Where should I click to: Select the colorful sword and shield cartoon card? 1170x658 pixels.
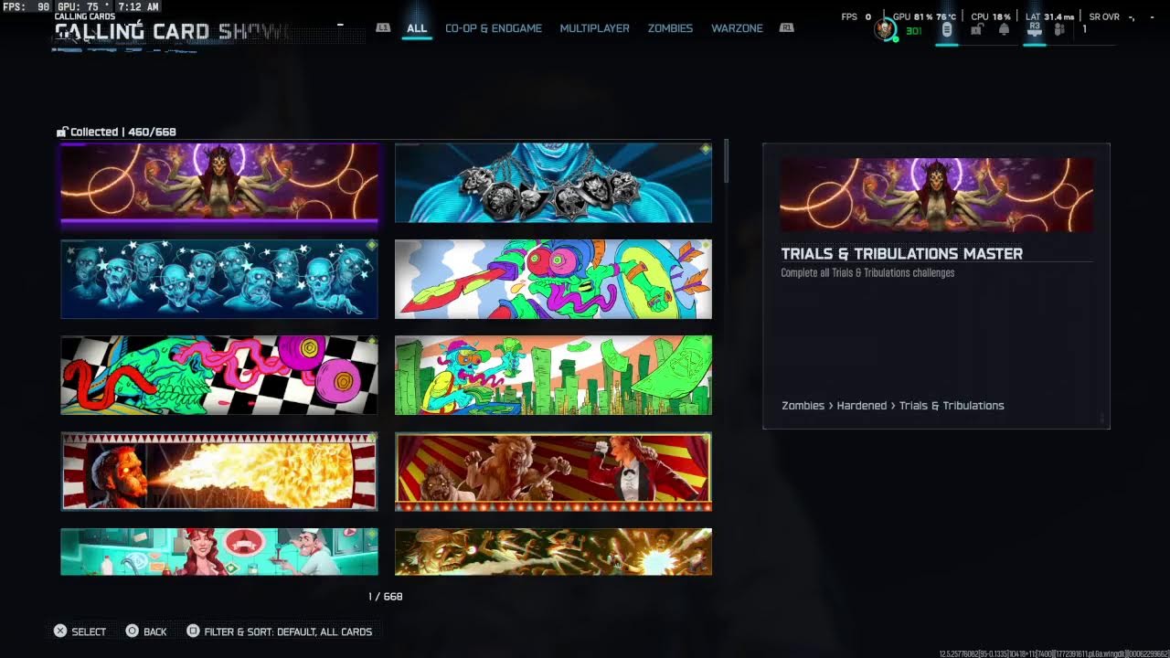553,279
